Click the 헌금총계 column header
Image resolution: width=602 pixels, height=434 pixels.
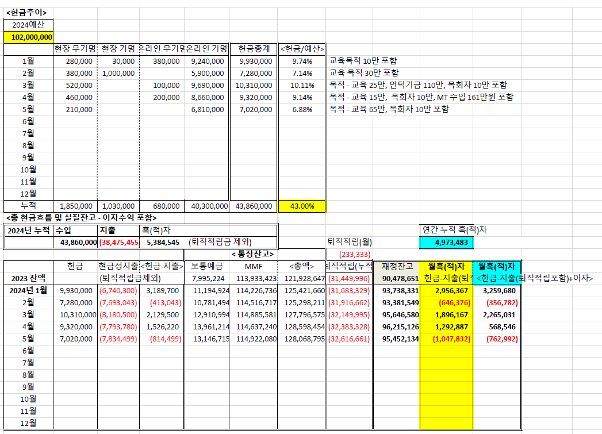point(254,49)
